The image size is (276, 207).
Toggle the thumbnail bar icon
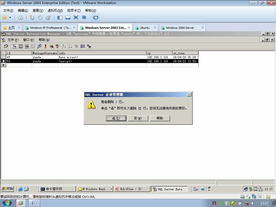pos(68,18)
